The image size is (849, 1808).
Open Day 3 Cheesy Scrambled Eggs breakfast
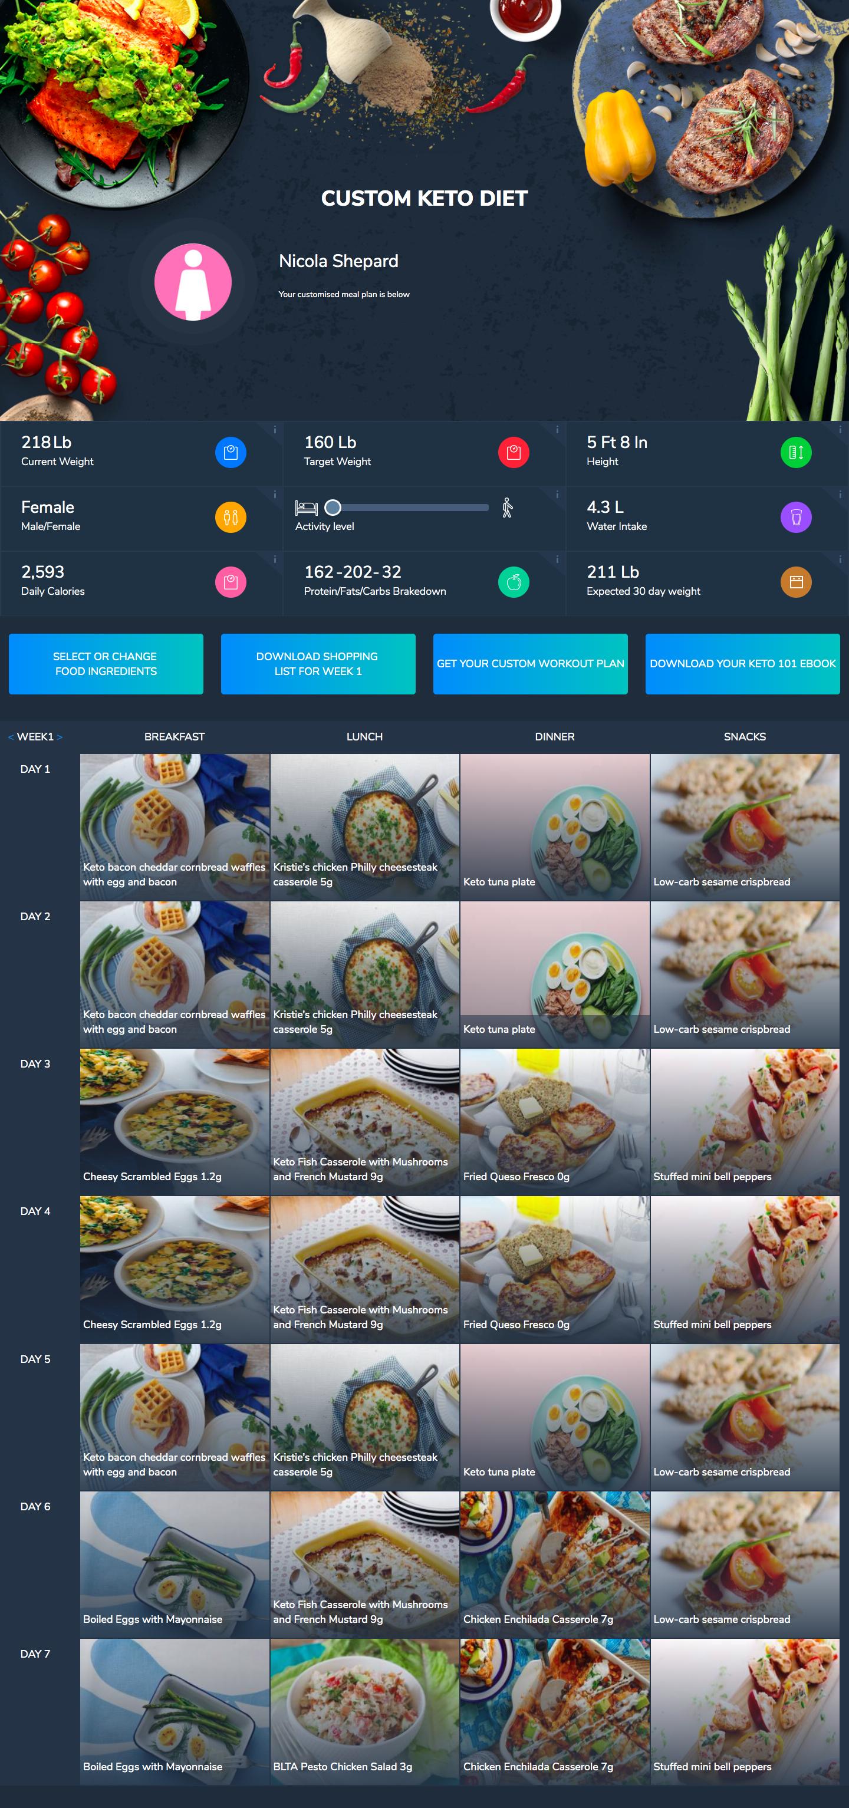tap(175, 1122)
